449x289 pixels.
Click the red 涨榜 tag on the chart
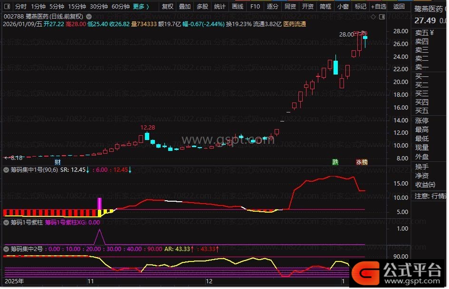362,162
